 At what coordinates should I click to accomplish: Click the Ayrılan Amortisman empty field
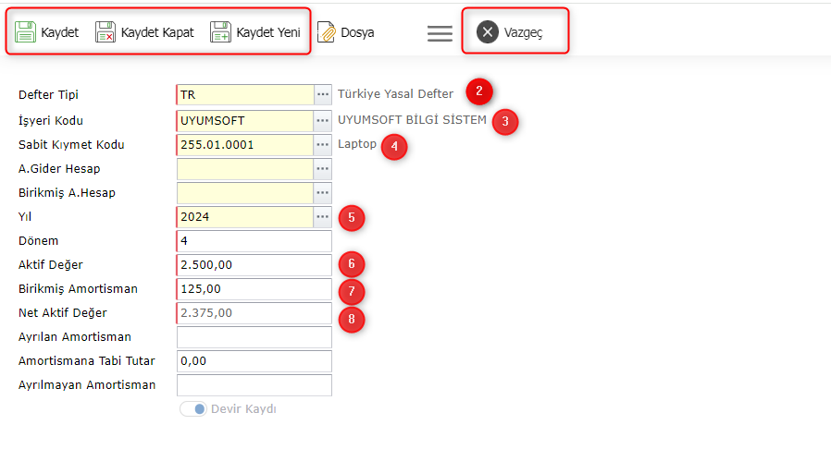254,337
